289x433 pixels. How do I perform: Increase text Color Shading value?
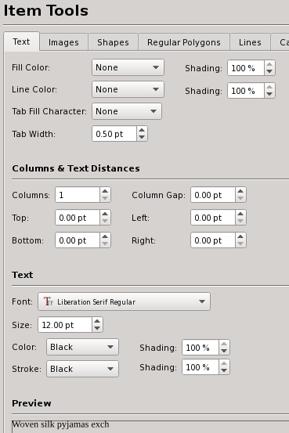(224, 344)
